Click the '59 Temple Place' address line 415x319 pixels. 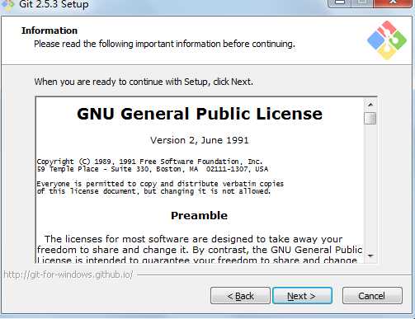point(153,169)
